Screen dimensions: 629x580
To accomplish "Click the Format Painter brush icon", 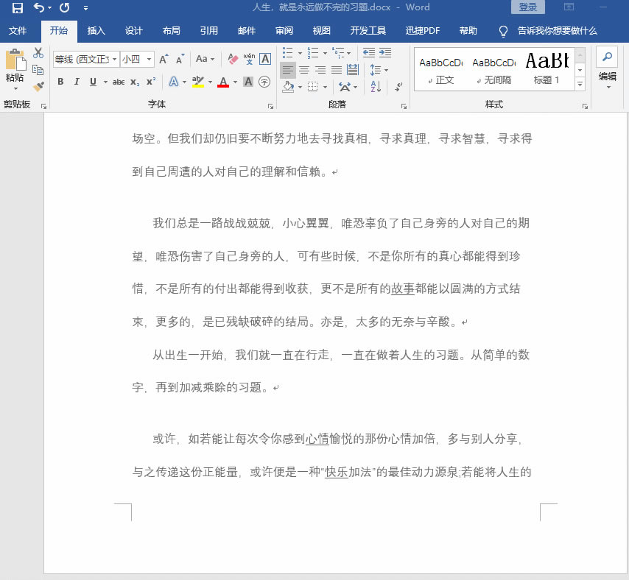I will (38, 86).
